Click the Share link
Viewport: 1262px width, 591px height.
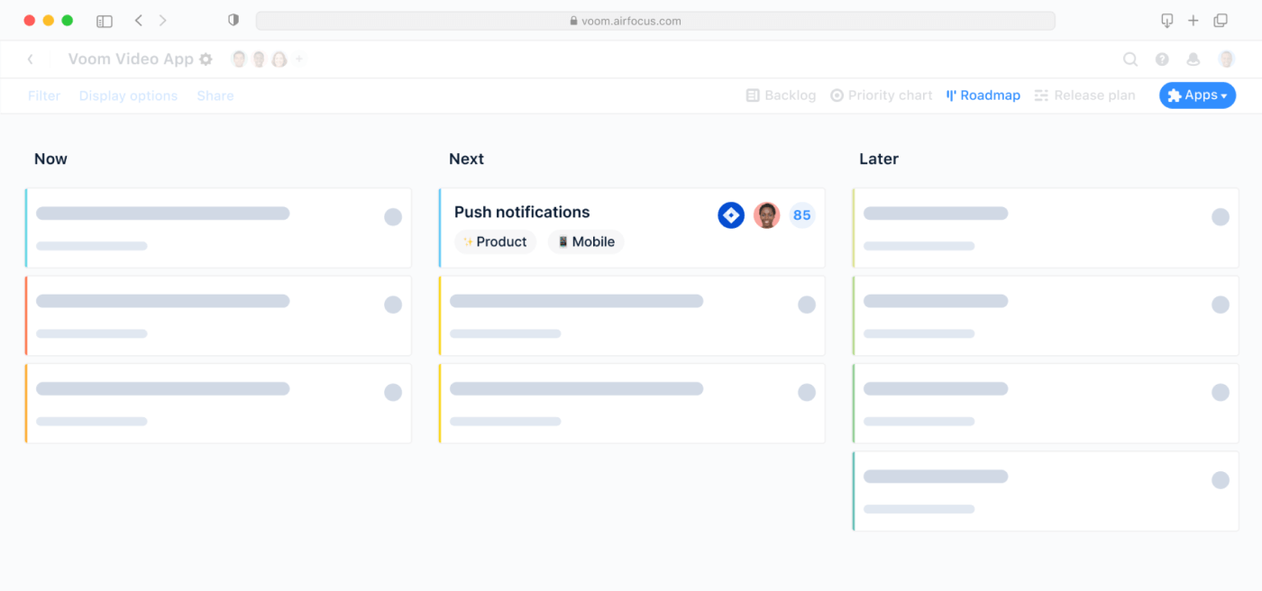tap(215, 95)
